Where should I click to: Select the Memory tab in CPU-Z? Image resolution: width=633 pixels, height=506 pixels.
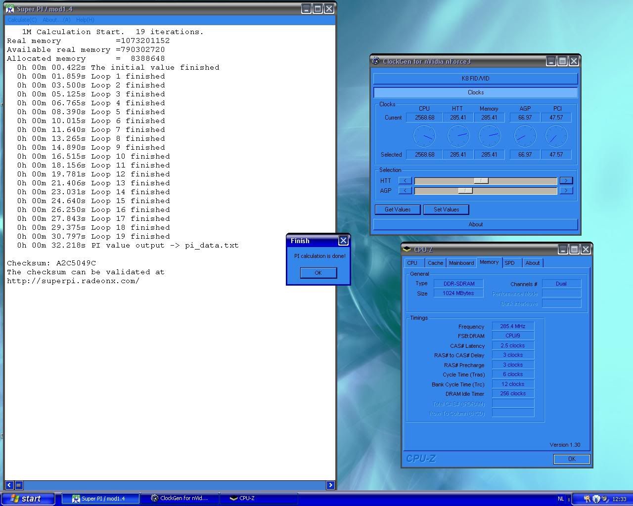(x=489, y=262)
